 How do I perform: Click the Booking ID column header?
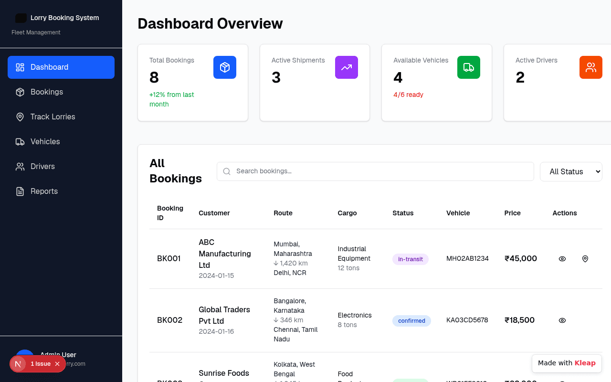[170, 213]
